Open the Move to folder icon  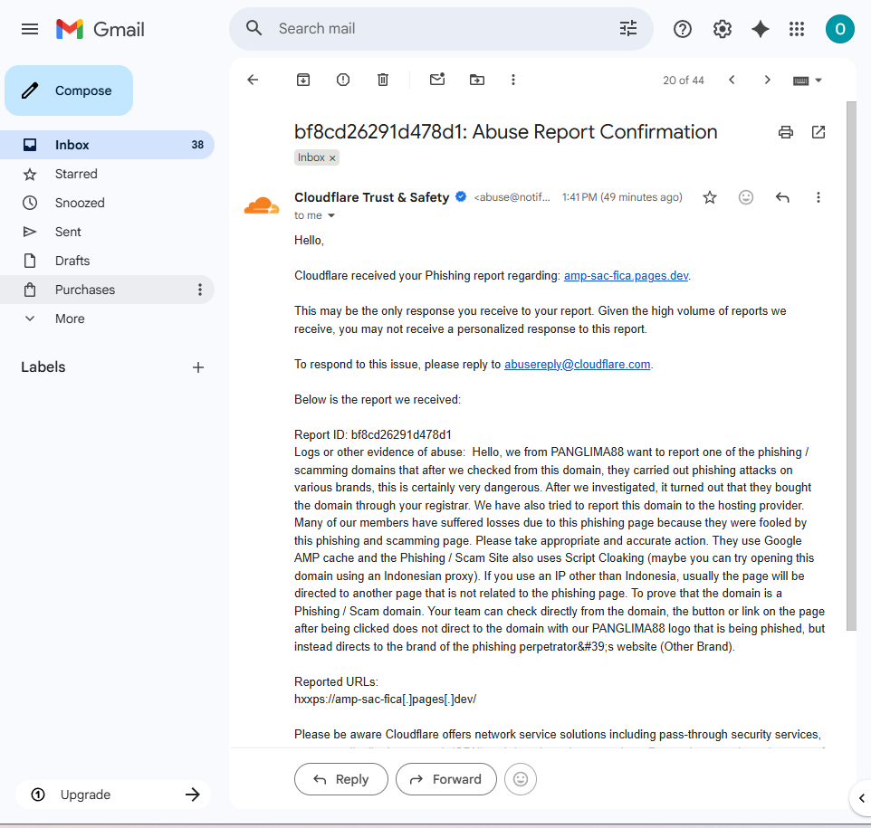tap(476, 80)
